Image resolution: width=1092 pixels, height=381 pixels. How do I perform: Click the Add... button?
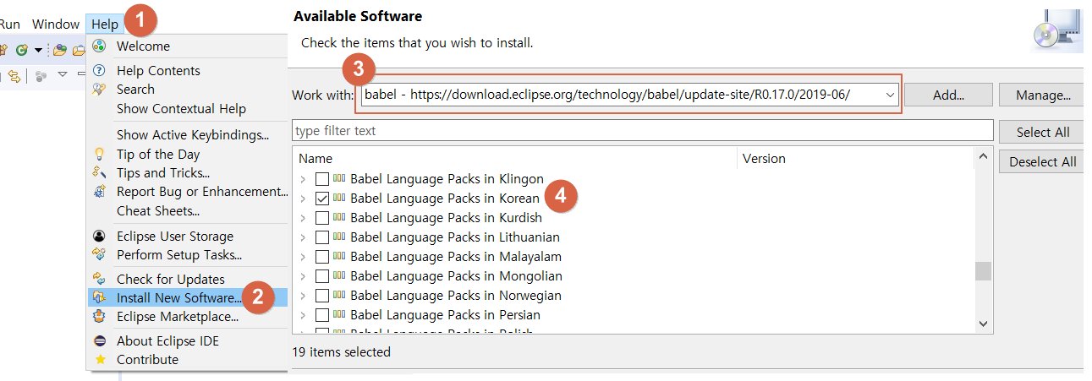949,95
